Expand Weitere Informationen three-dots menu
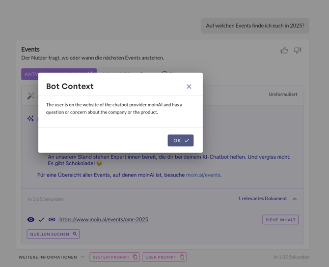The image size is (329, 267). [x=82, y=257]
